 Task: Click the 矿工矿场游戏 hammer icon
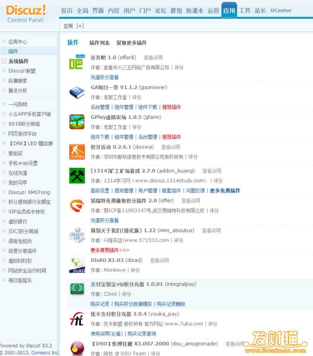pyautogui.click(x=77, y=176)
